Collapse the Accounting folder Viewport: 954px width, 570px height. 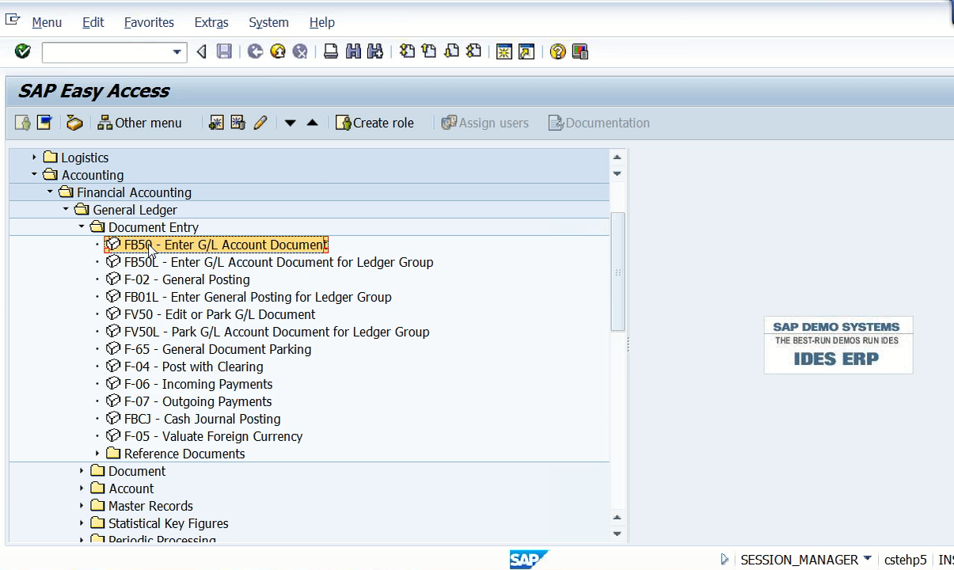pos(34,175)
